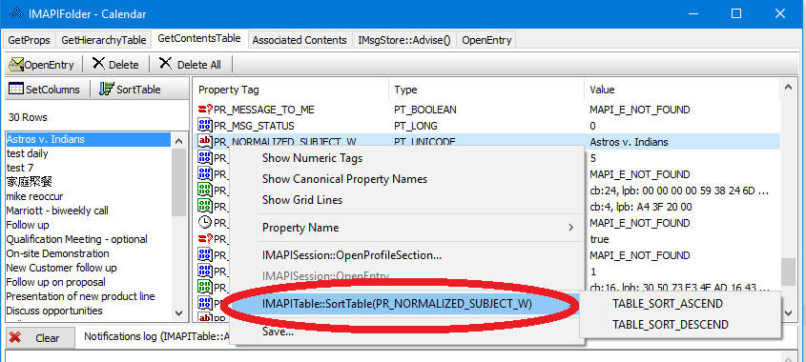Select the 家庭聚餐 row
Viewport: 806px width, 362px height.
click(x=89, y=182)
